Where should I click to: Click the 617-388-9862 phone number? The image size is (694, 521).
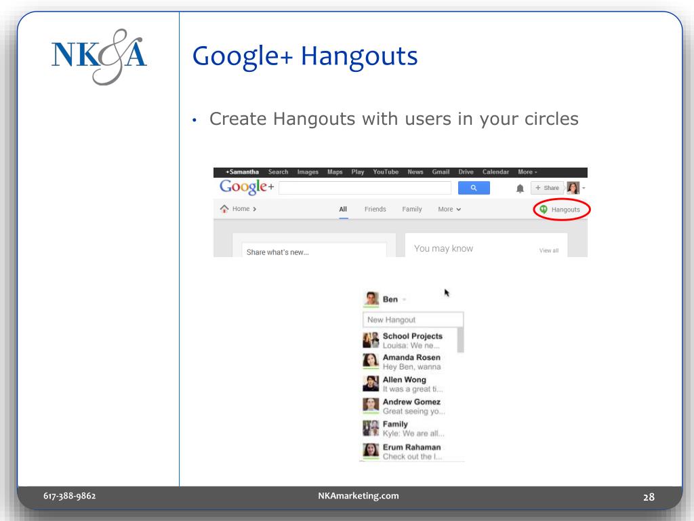(70, 496)
